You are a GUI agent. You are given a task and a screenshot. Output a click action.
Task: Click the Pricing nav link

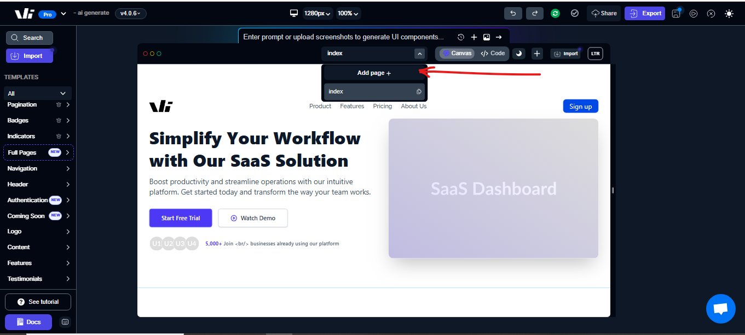(383, 106)
